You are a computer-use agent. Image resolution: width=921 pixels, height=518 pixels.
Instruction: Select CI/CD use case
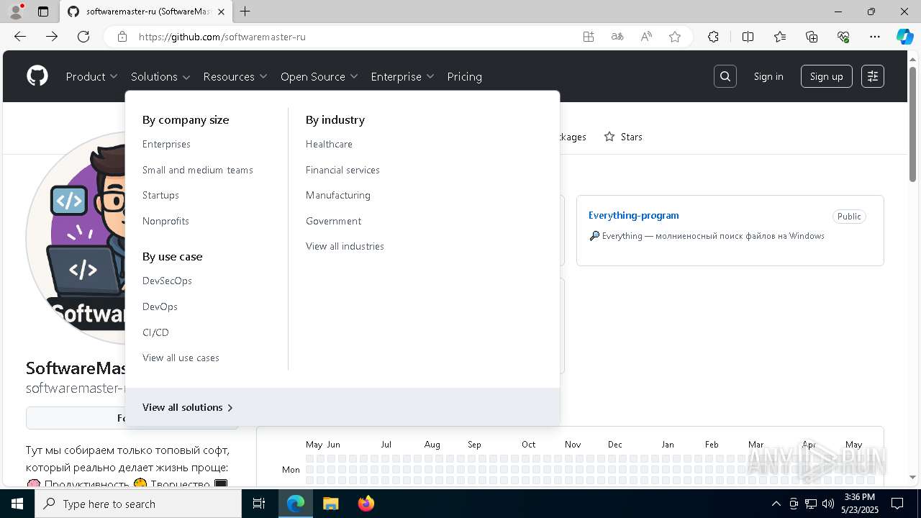coord(155,332)
